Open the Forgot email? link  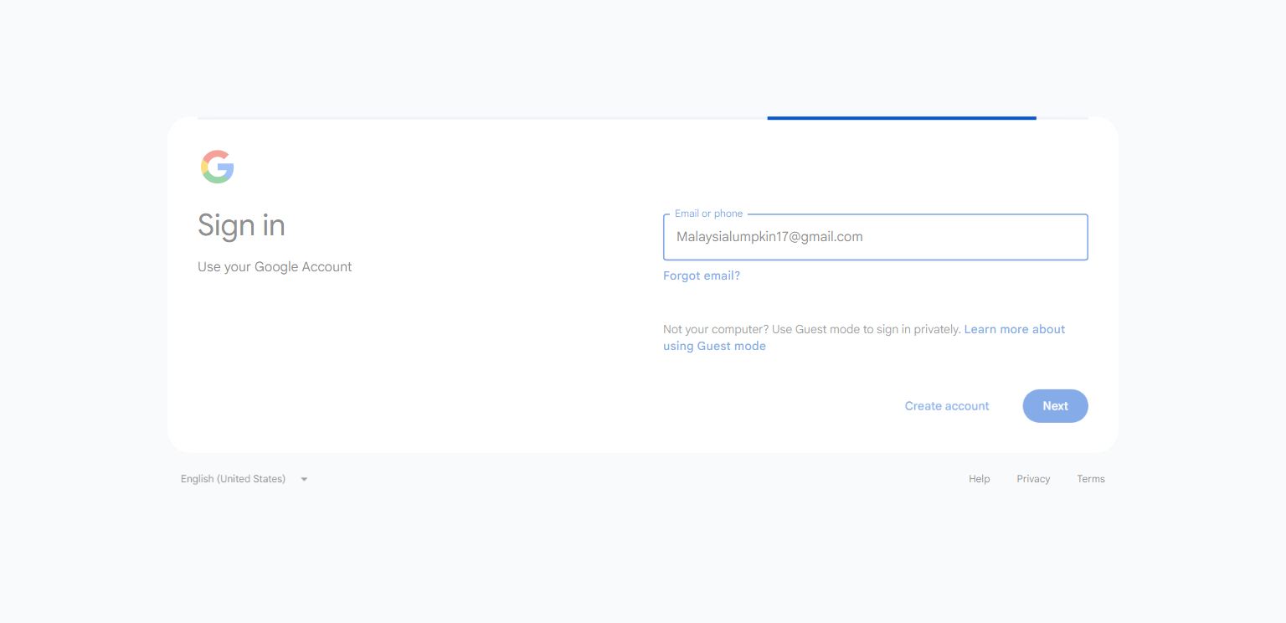click(702, 275)
